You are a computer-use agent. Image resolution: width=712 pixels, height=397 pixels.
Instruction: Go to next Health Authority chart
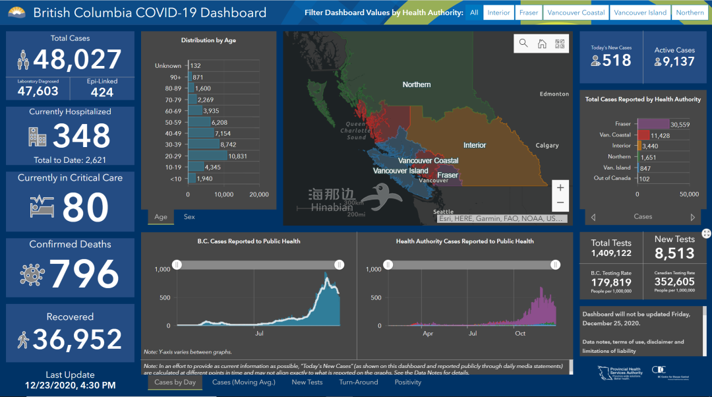coord(692,217)
